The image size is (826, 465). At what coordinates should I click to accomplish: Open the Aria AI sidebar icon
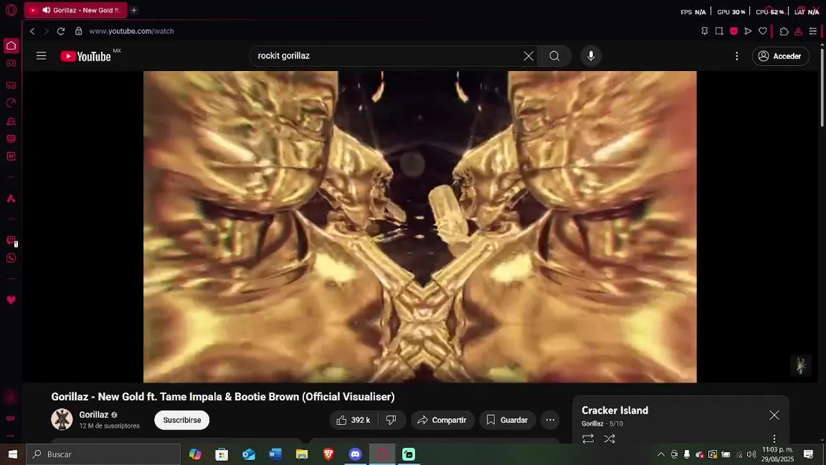(x=11, y=199)
